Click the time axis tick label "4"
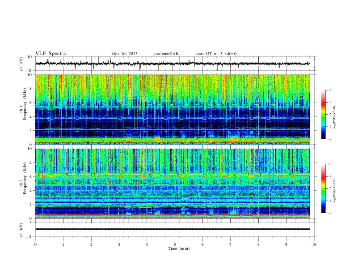The image size is (354, 274). pos(147,244)
